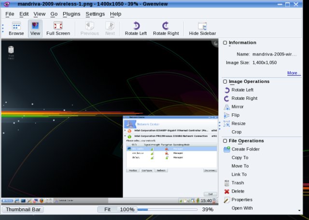
Task: Toggle the Fit zoom button
Action: (x=107, y=209)
